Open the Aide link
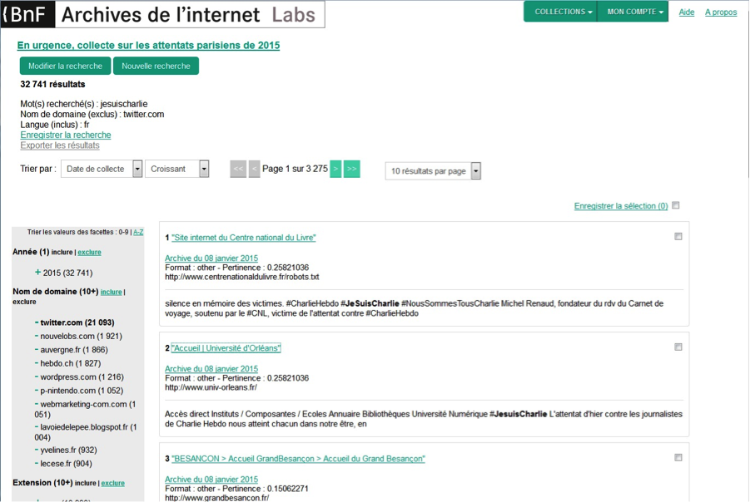This screenshot has width=750, height=502. 687,12
